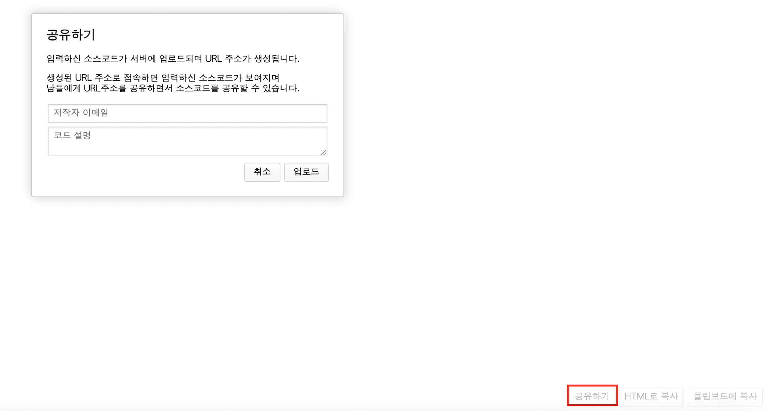The image size is (768, 411).
Task: Click the 공유하기 dialog heading
Action: coord(71,35)
